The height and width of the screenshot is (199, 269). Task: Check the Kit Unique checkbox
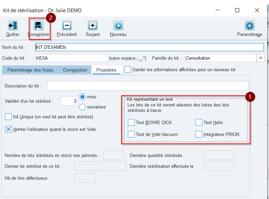(x=8, y=117)
